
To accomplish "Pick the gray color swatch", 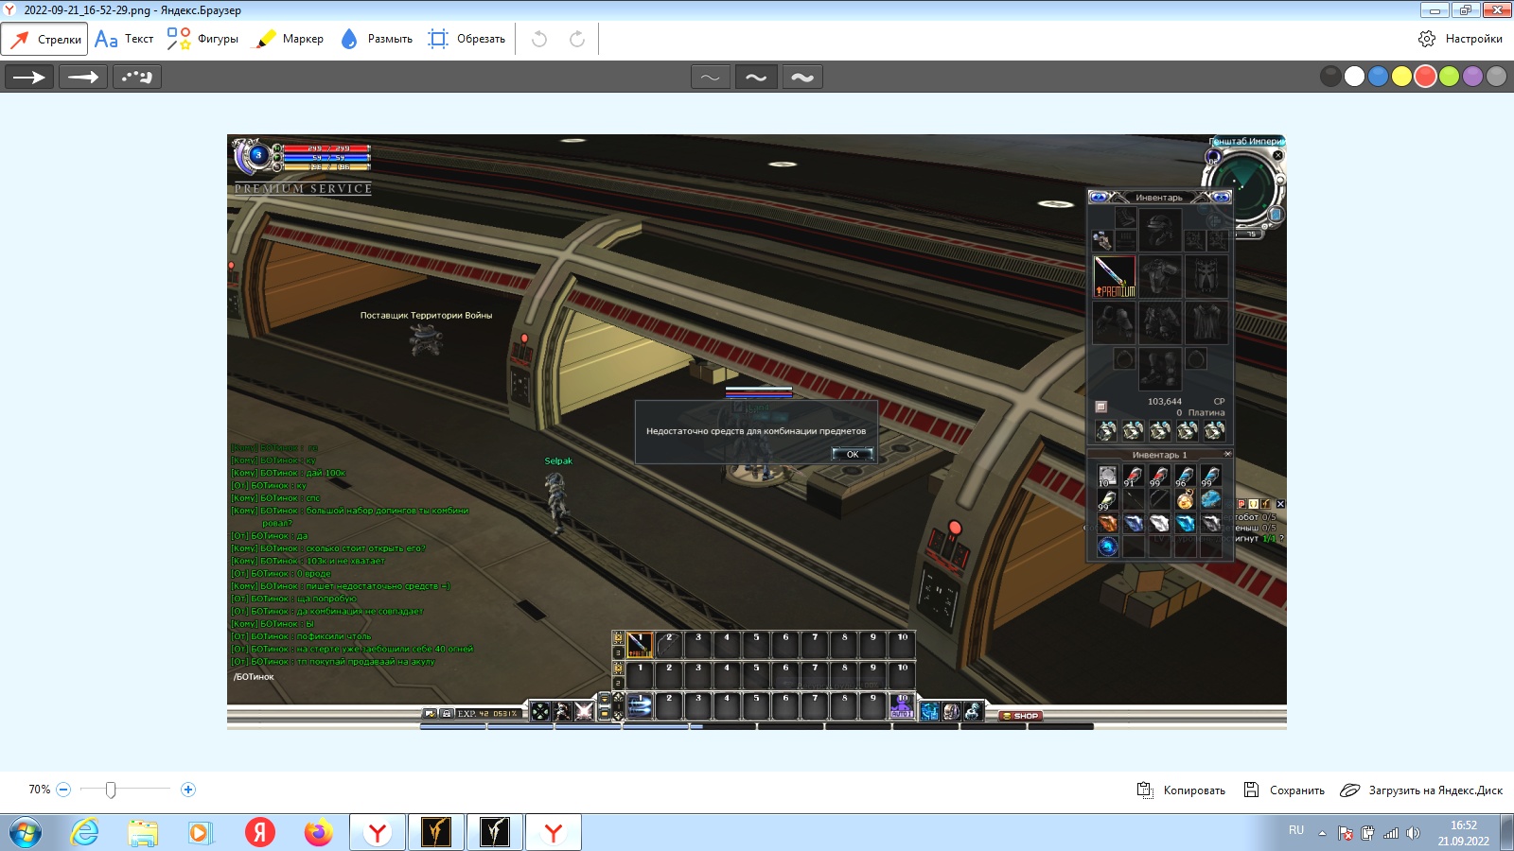I will pos(1496,77).
